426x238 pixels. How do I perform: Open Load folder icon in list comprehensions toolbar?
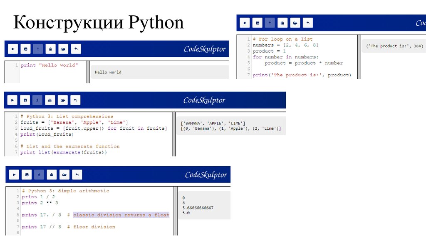(x=63, y=100)
